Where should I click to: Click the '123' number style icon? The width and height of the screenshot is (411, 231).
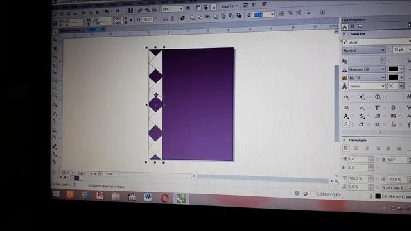(345, 107)
